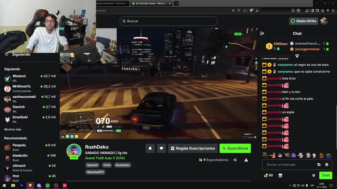The image size is (337, 189).
Task: Open recommended bladecito channel
Action: [30, 157]
